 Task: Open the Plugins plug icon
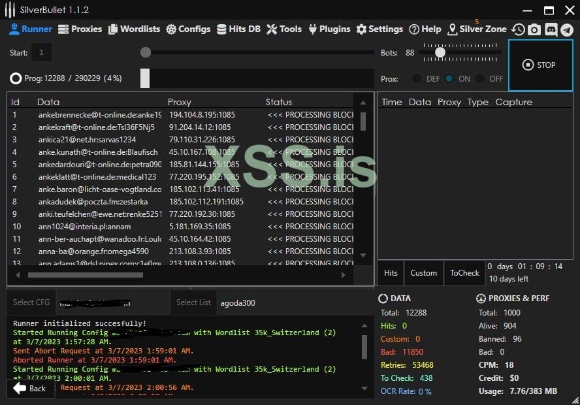pos(313,29)
